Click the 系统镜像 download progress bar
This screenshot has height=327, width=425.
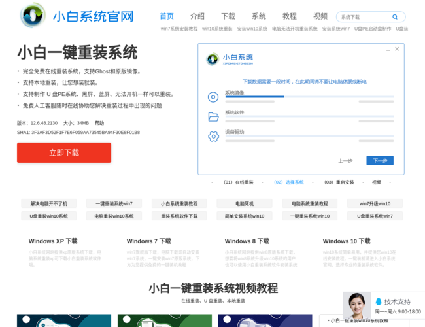click(309, 97)
